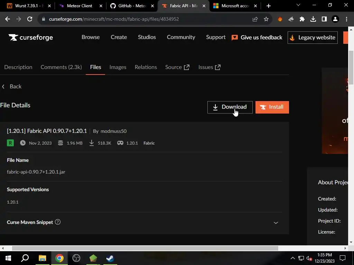Open the Comments (2.3k) tab
The image size is (354, 265).
(61, 67)
